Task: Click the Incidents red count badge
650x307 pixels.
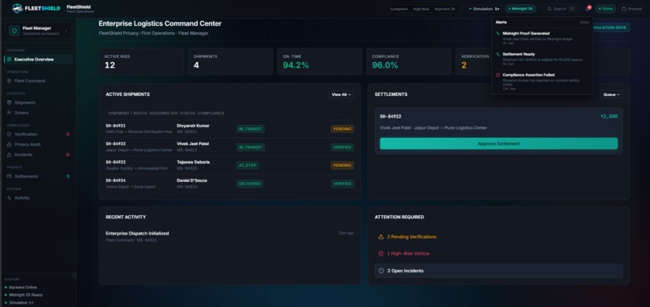Action: (68, 155)
